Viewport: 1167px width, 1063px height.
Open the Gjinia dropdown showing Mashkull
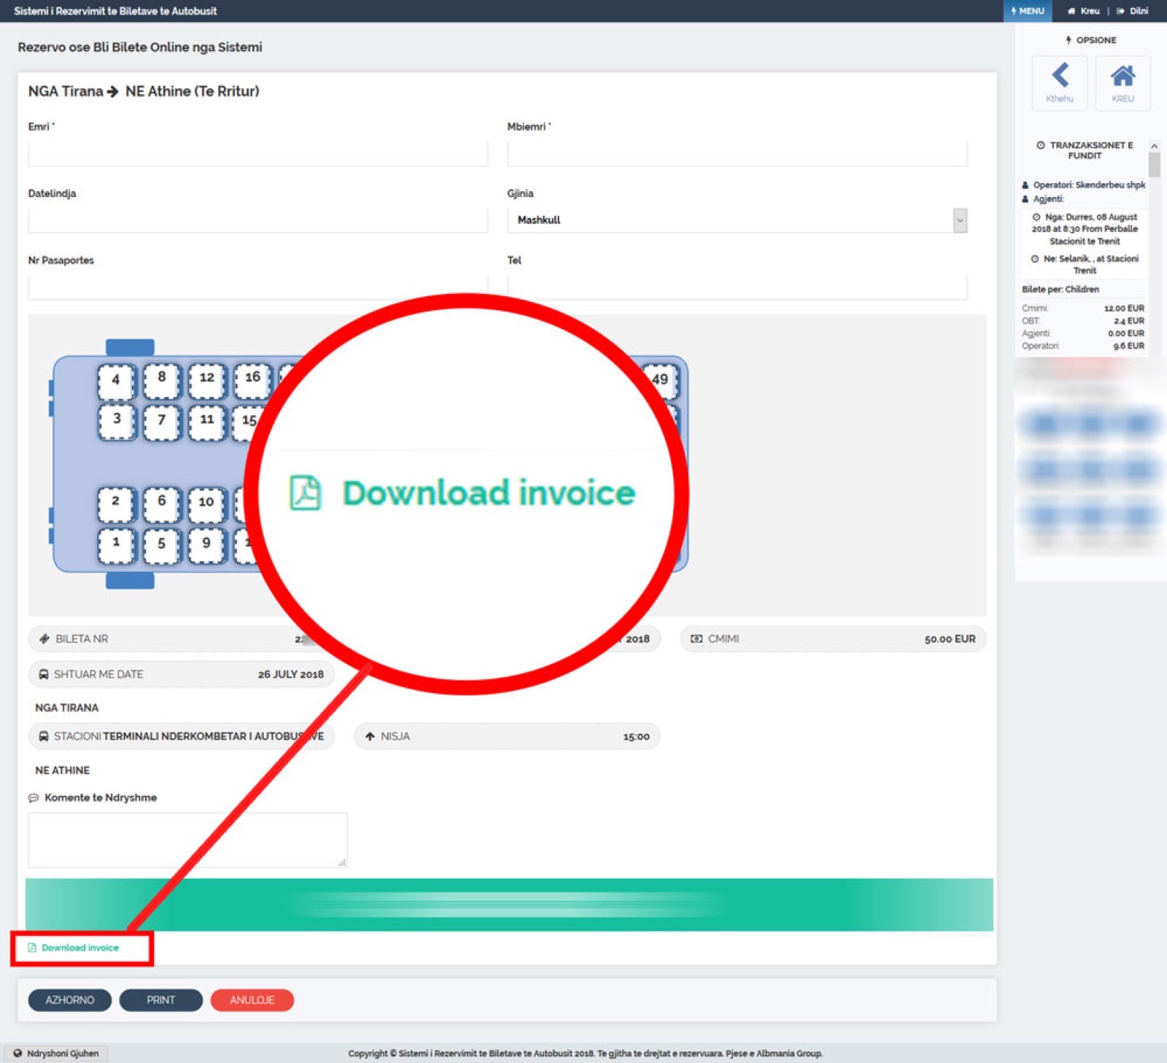tap(737, 220)
